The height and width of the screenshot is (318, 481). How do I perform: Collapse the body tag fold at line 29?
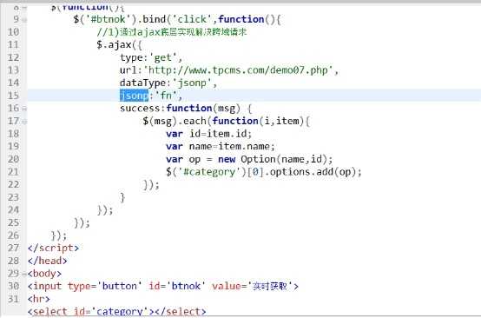pos(24,274)
